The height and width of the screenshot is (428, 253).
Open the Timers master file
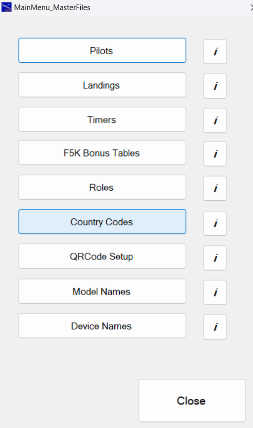pos(102,119)
